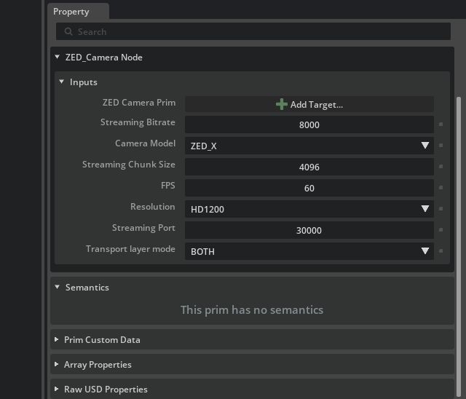466x399 pixels.
Task: Click reset square beside Transport layer mode
Action: [441, 251]
